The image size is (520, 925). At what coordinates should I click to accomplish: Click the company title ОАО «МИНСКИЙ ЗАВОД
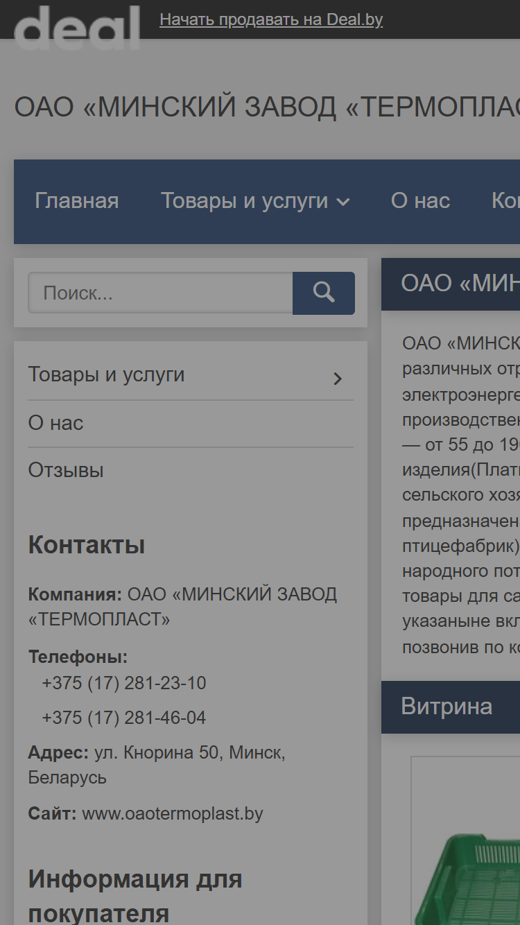click(x=267, y=107)
